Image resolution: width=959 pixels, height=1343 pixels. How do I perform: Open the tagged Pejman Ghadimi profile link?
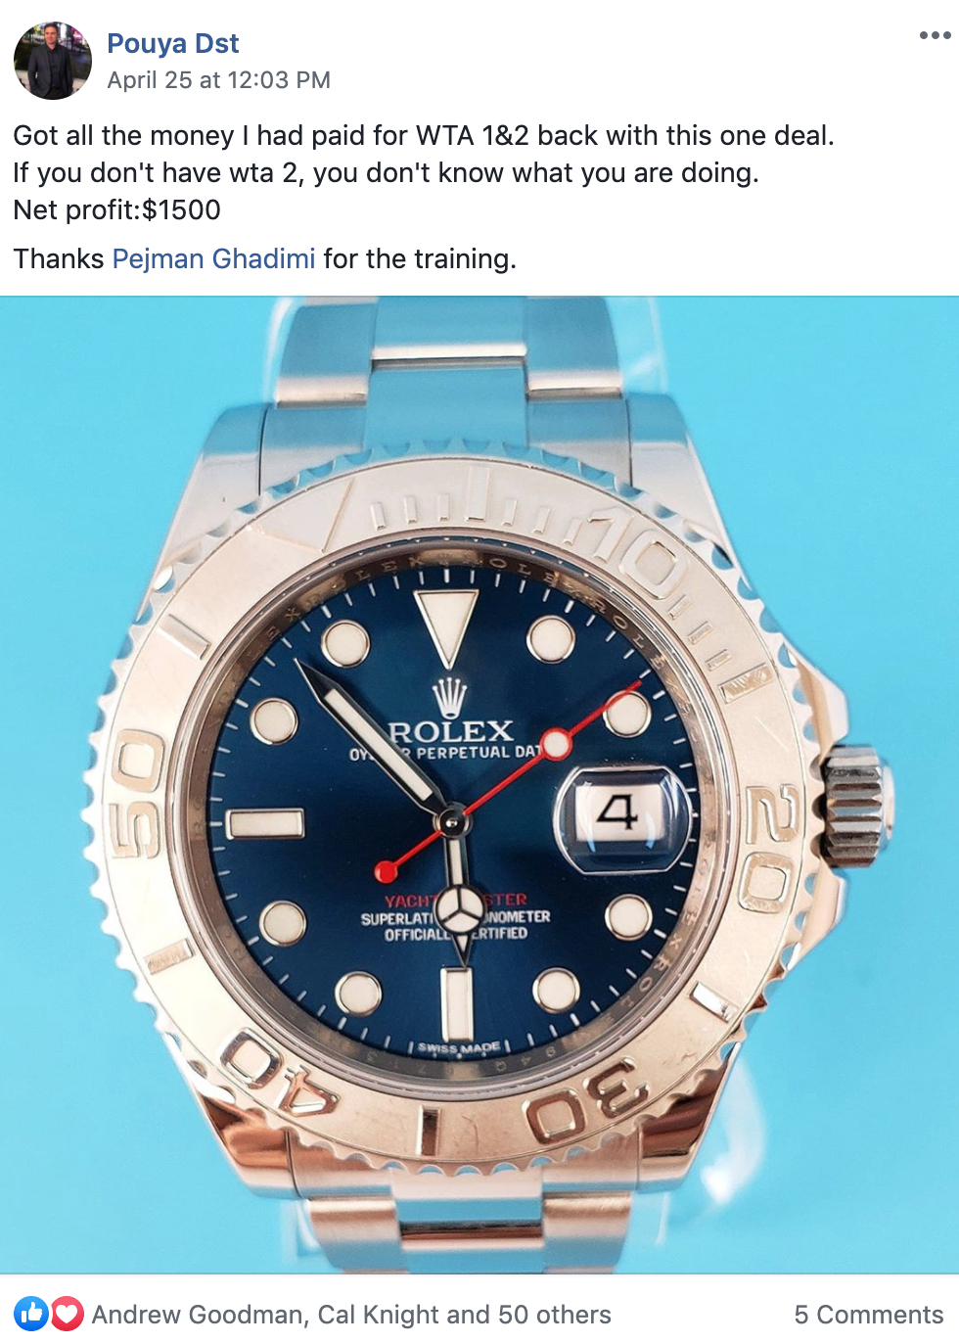pyautogui.click(x=213, y=258)
